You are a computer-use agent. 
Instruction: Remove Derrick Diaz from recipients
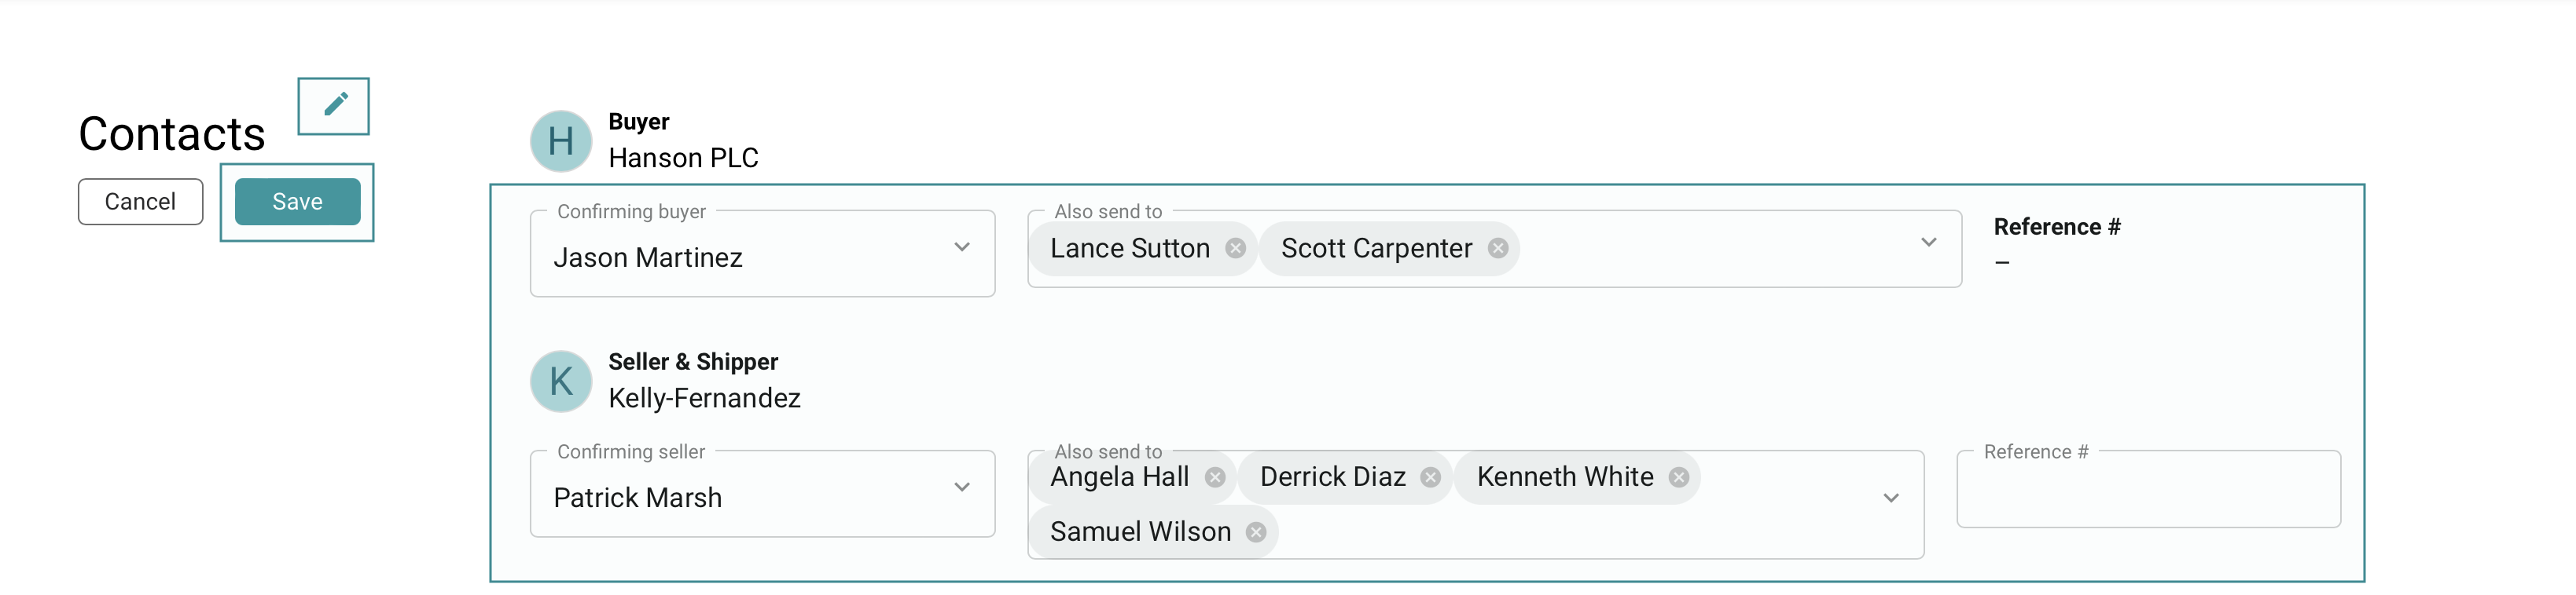pyautogui.click(x=1431, y=477)
